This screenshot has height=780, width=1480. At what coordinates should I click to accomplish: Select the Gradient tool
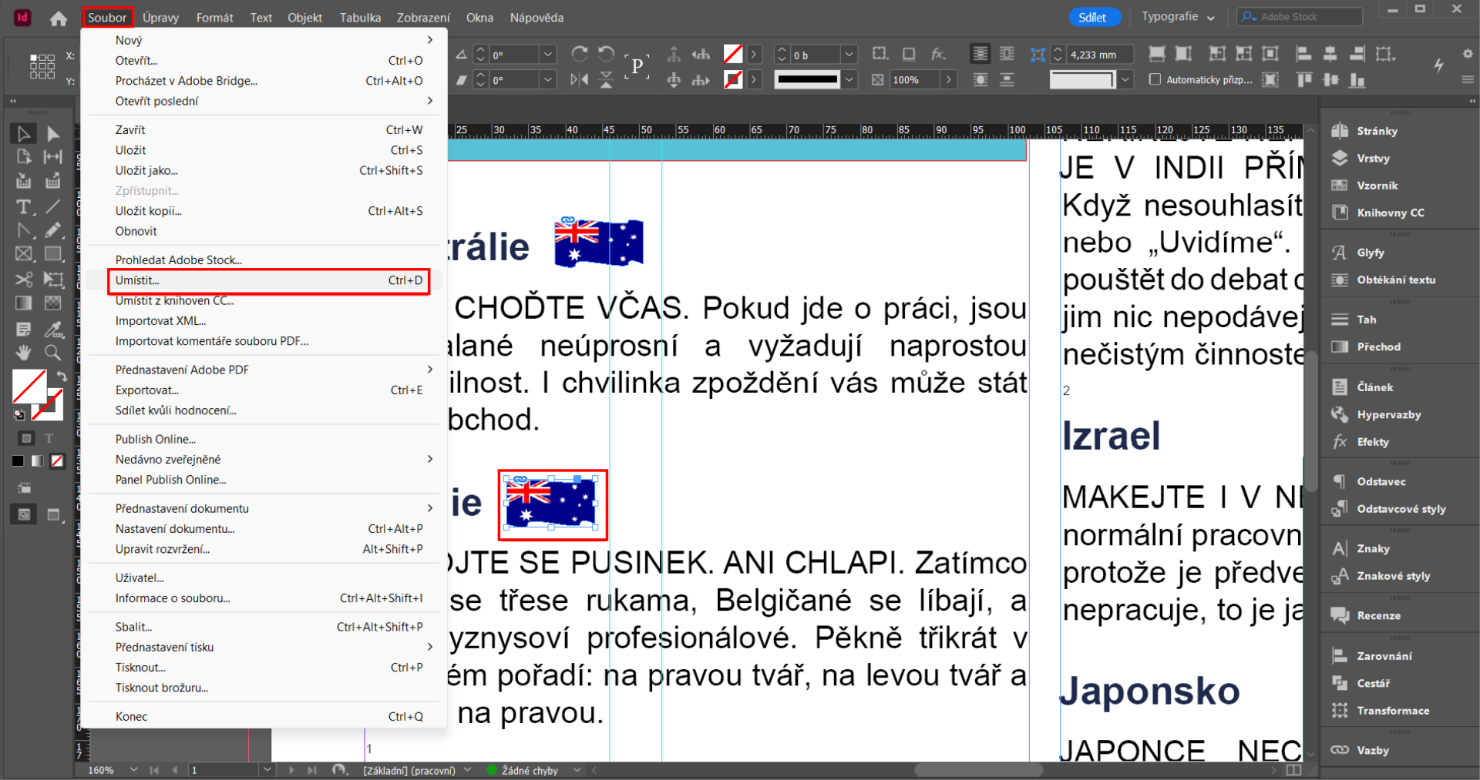(x=23, y=303)
